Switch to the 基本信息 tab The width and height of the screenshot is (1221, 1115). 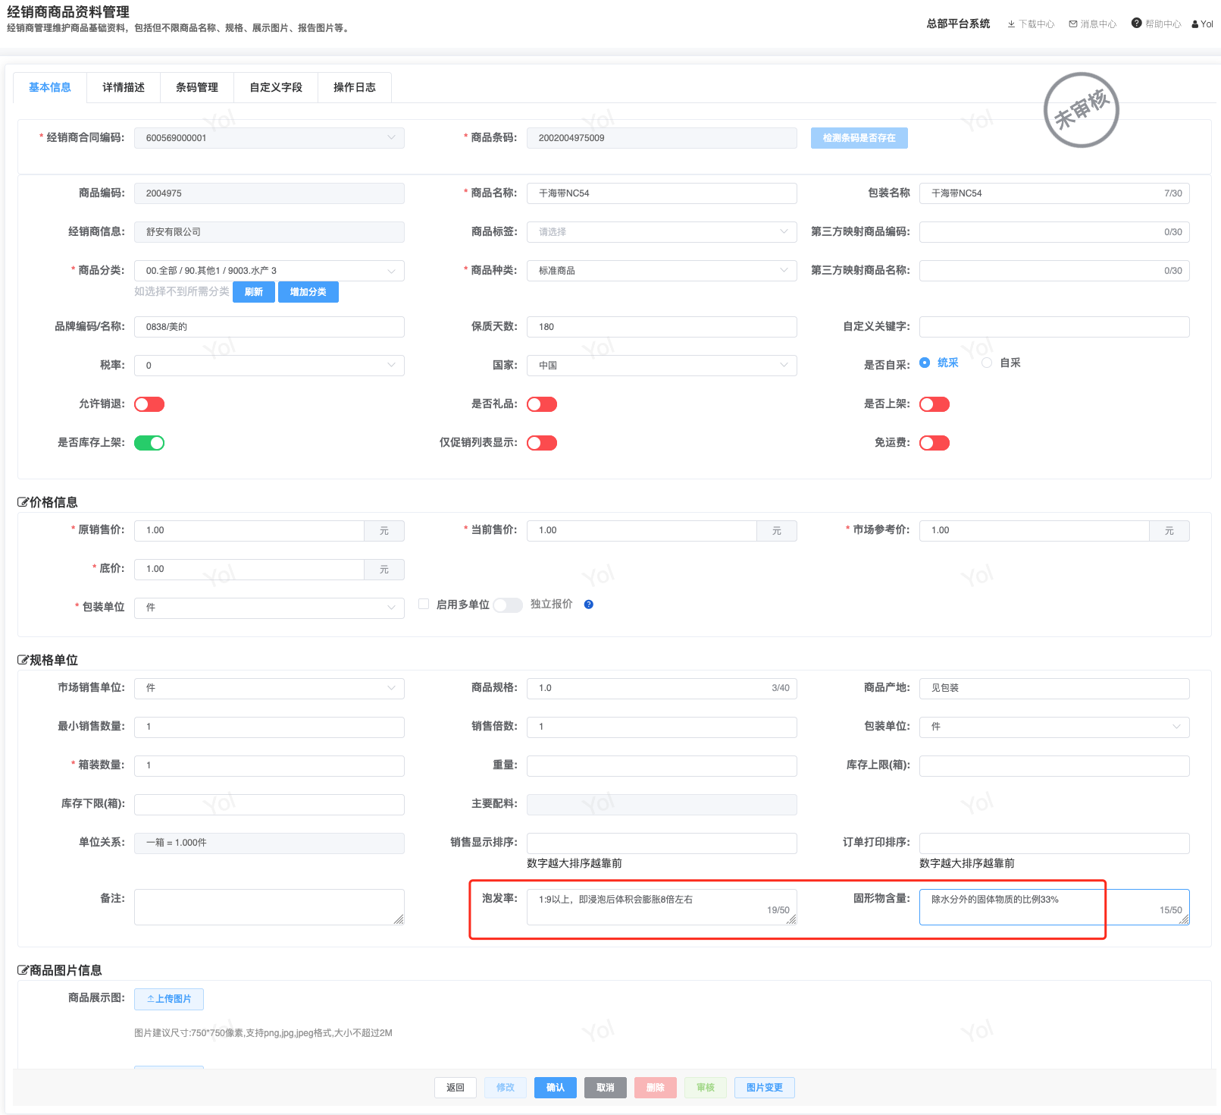[x=50, y=87]
